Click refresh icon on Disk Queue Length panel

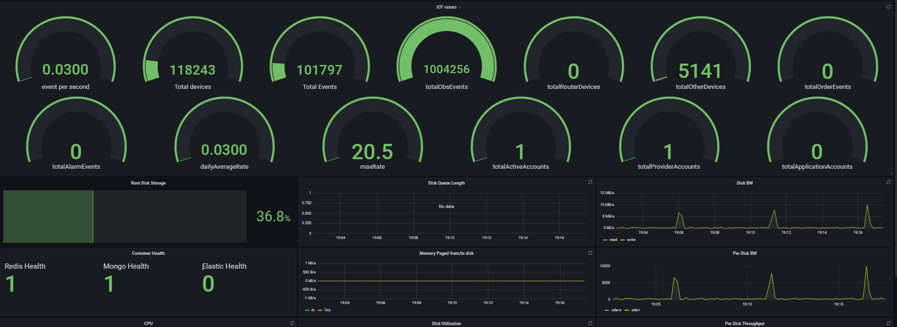click(x=590, y=183)
